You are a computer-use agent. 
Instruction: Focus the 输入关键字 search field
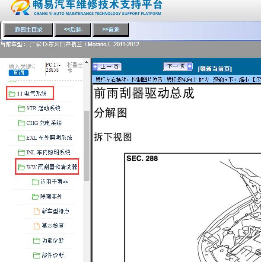point(22,67)
